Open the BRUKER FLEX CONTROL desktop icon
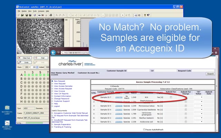 [7, 125]
